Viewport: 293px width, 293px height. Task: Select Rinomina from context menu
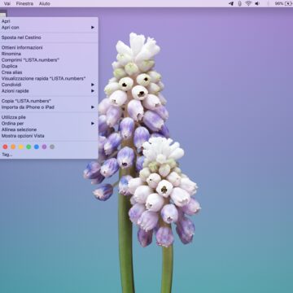pos(49,54)
